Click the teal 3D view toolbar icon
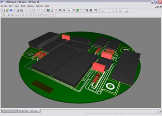 48,10
